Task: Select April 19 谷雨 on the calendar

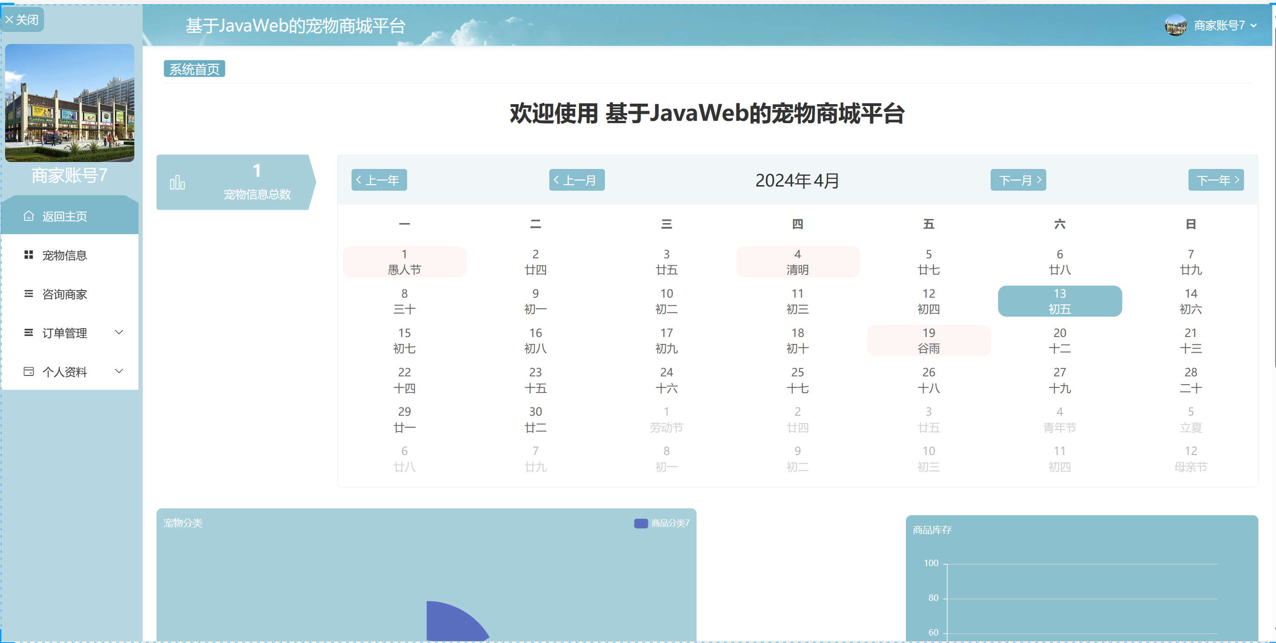Action: [x=928, y=341]
